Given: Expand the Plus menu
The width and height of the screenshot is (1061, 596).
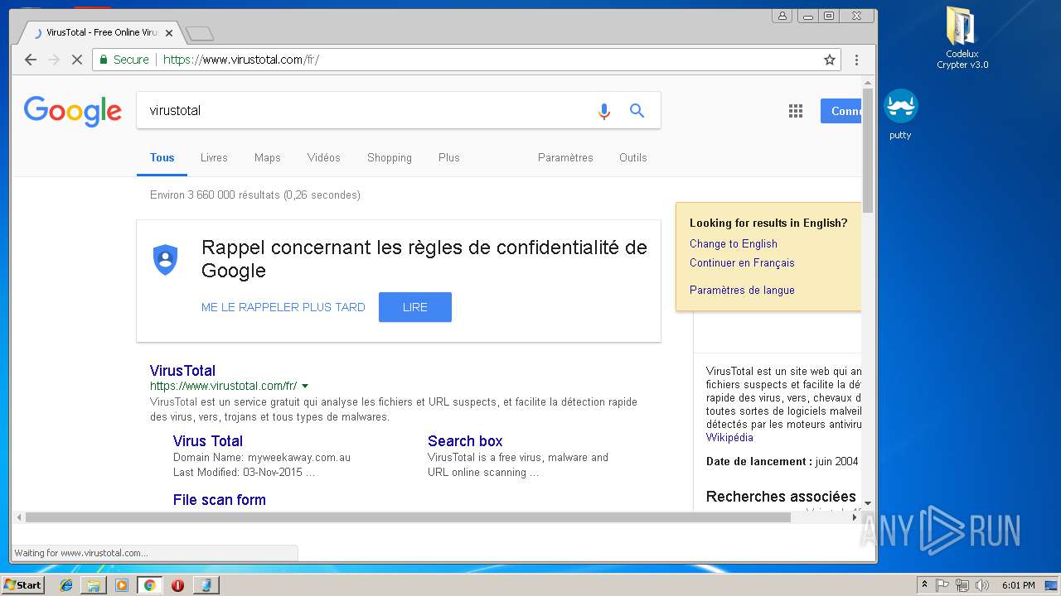Looking at the screenshot, I should (449, 157).
